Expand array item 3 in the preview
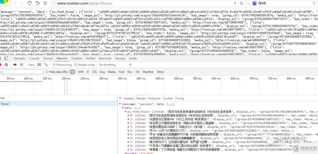This screenshot has height=154, width=318. click(128, 127)
